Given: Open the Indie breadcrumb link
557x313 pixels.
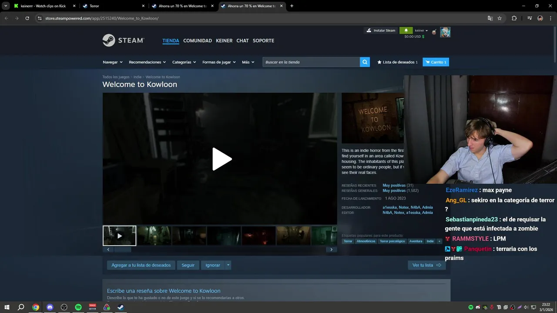Looking at the screenshot, I should [x=138, y=77].
